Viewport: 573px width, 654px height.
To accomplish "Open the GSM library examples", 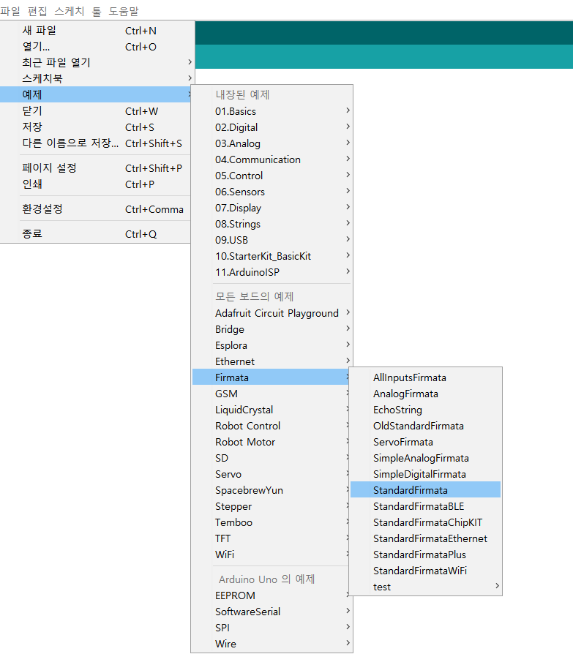I will tap(271, 394).
